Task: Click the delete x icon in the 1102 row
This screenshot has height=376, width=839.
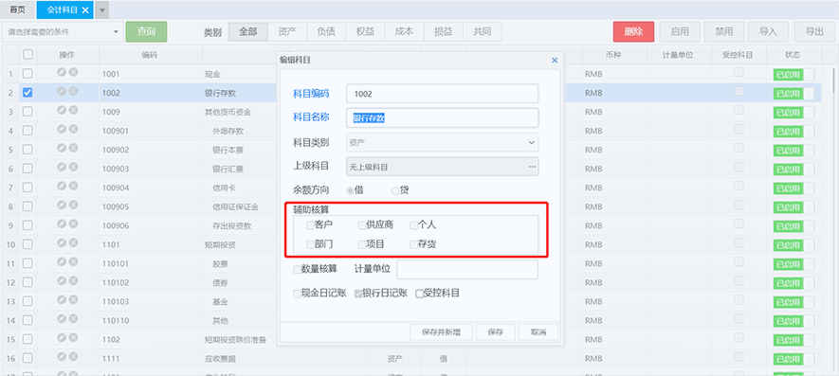Action: (73, 338)
